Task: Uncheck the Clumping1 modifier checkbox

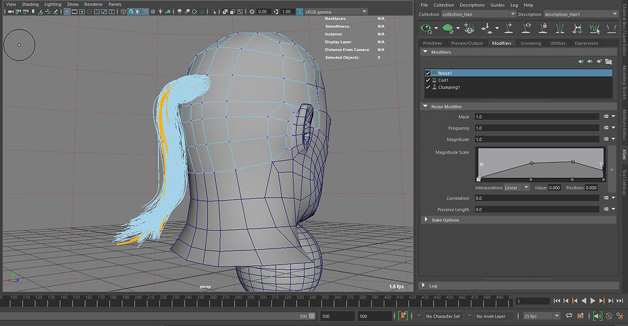Action: coord(428,87)
